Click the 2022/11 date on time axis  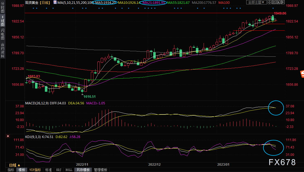pos(82,164)
